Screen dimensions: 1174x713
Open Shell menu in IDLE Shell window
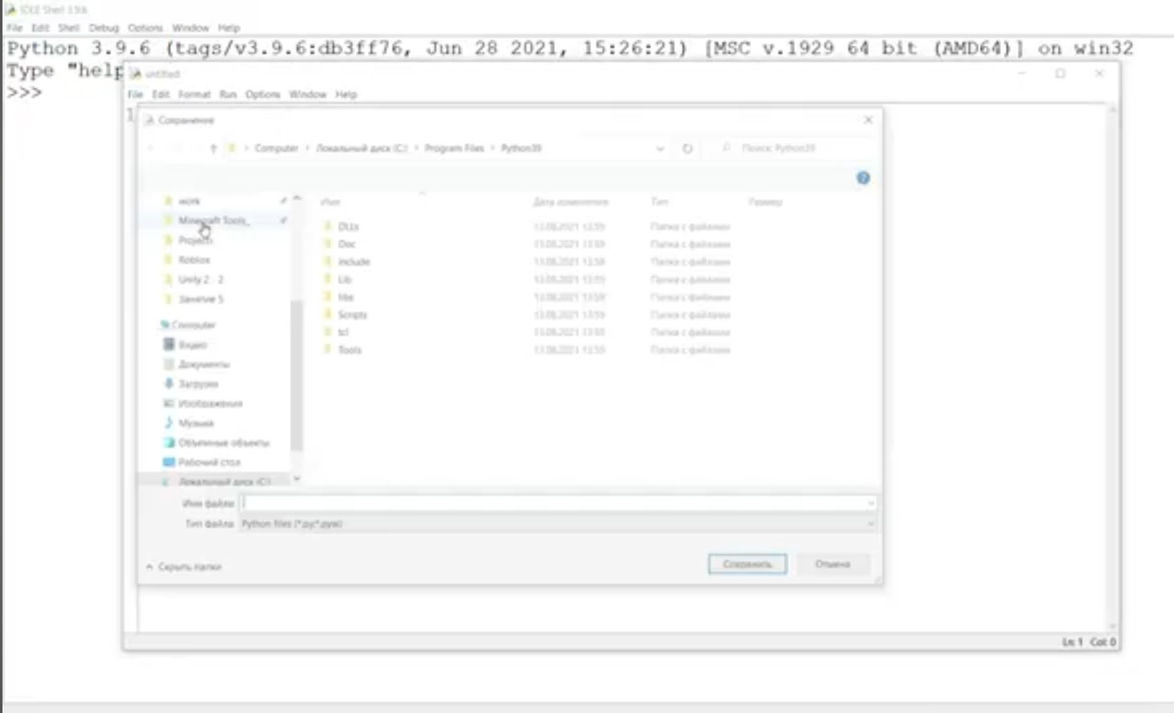coord(69,28)
